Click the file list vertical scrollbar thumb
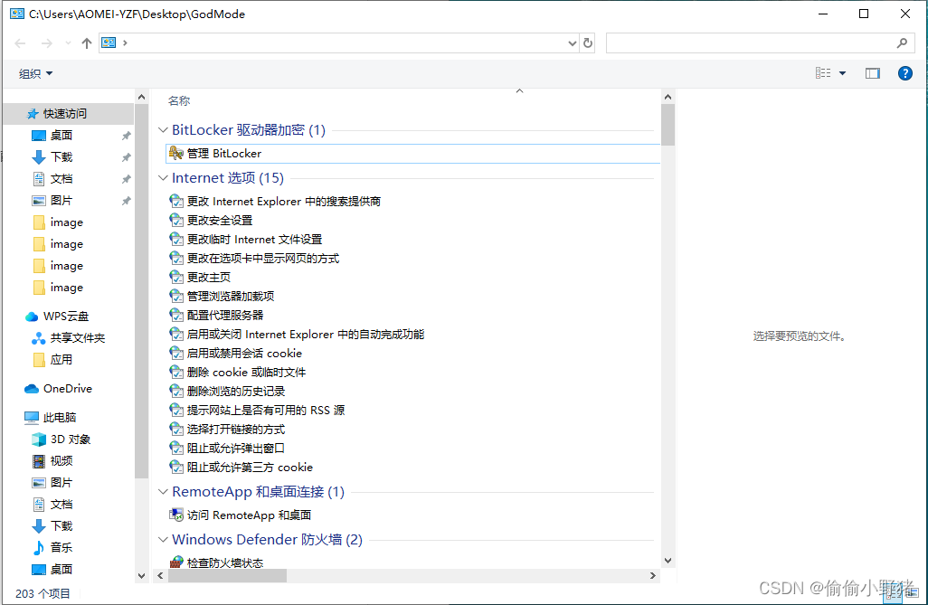 point(668,124)
